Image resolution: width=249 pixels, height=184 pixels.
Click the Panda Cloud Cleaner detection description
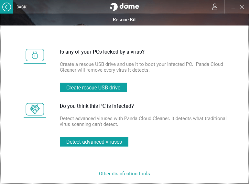pos(143,121)
